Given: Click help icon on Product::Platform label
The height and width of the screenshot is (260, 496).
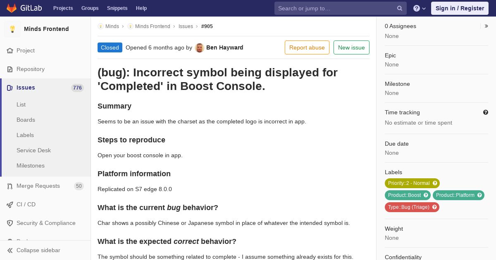Looking at the screenshot, I should (479, 195).
